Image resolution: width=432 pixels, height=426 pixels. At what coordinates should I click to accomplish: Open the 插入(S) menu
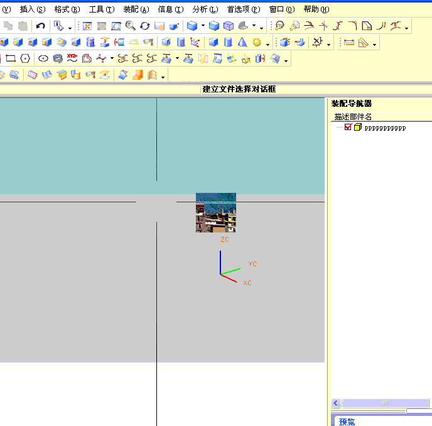(x=33, y=9)
